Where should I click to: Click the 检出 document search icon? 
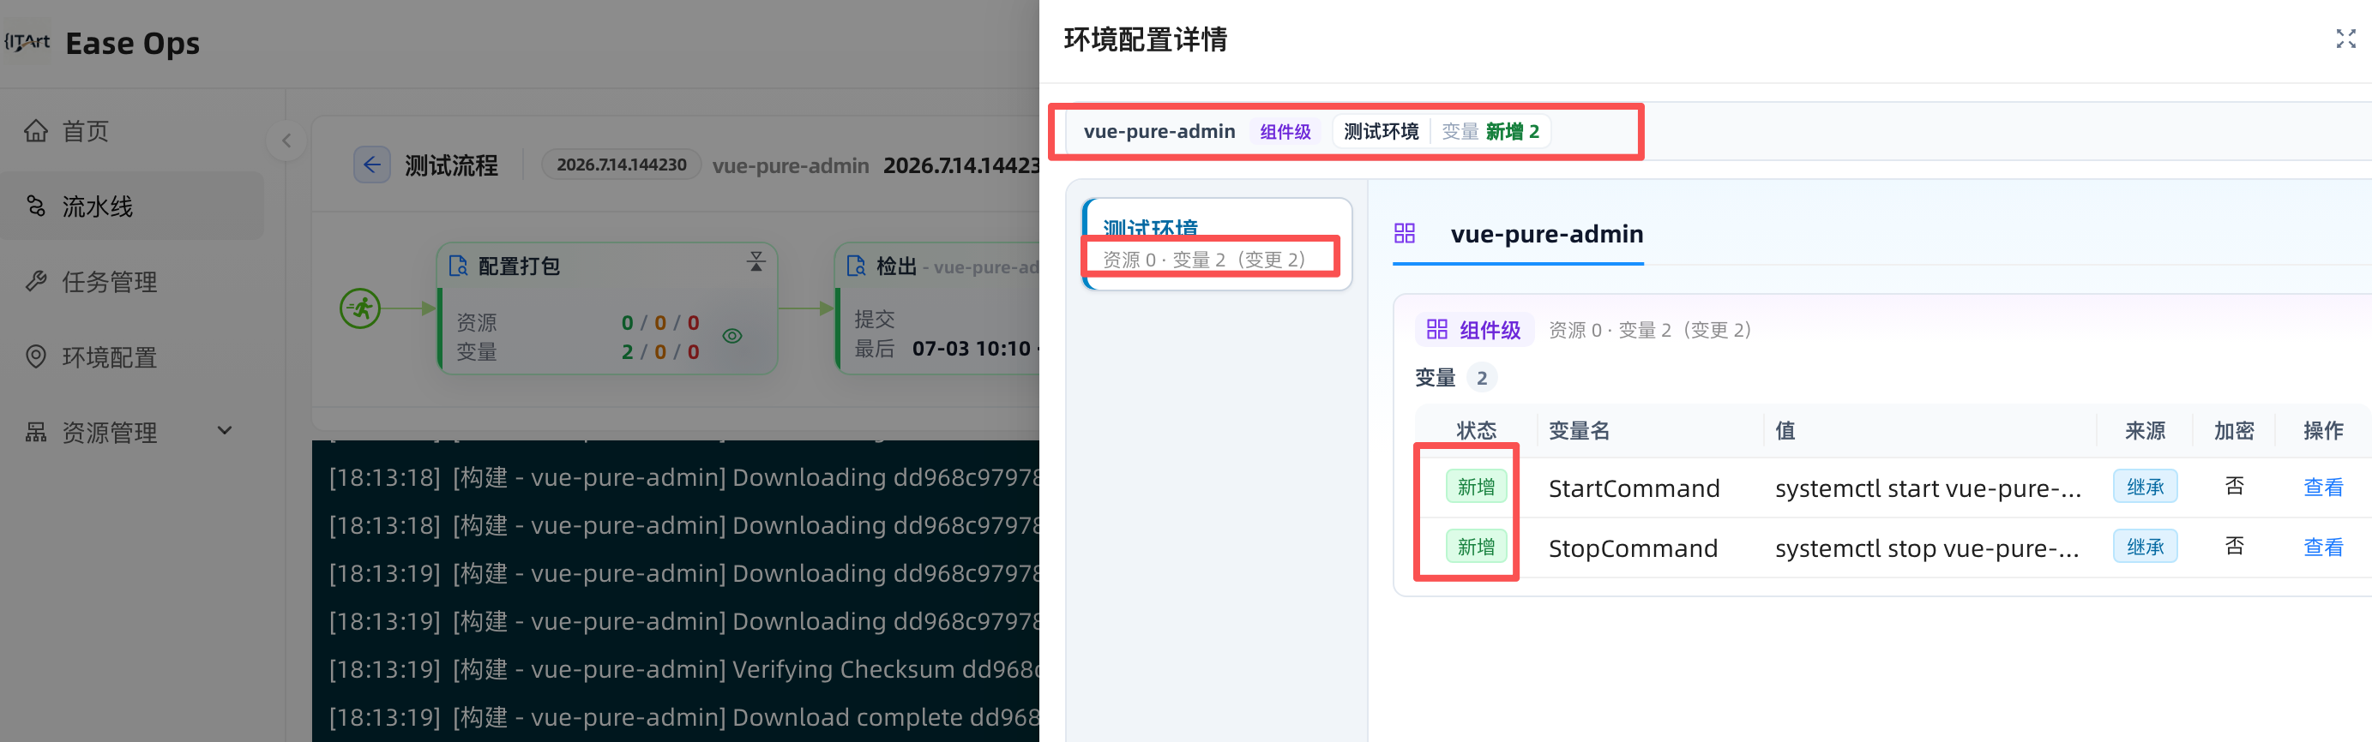click(856, 266)
